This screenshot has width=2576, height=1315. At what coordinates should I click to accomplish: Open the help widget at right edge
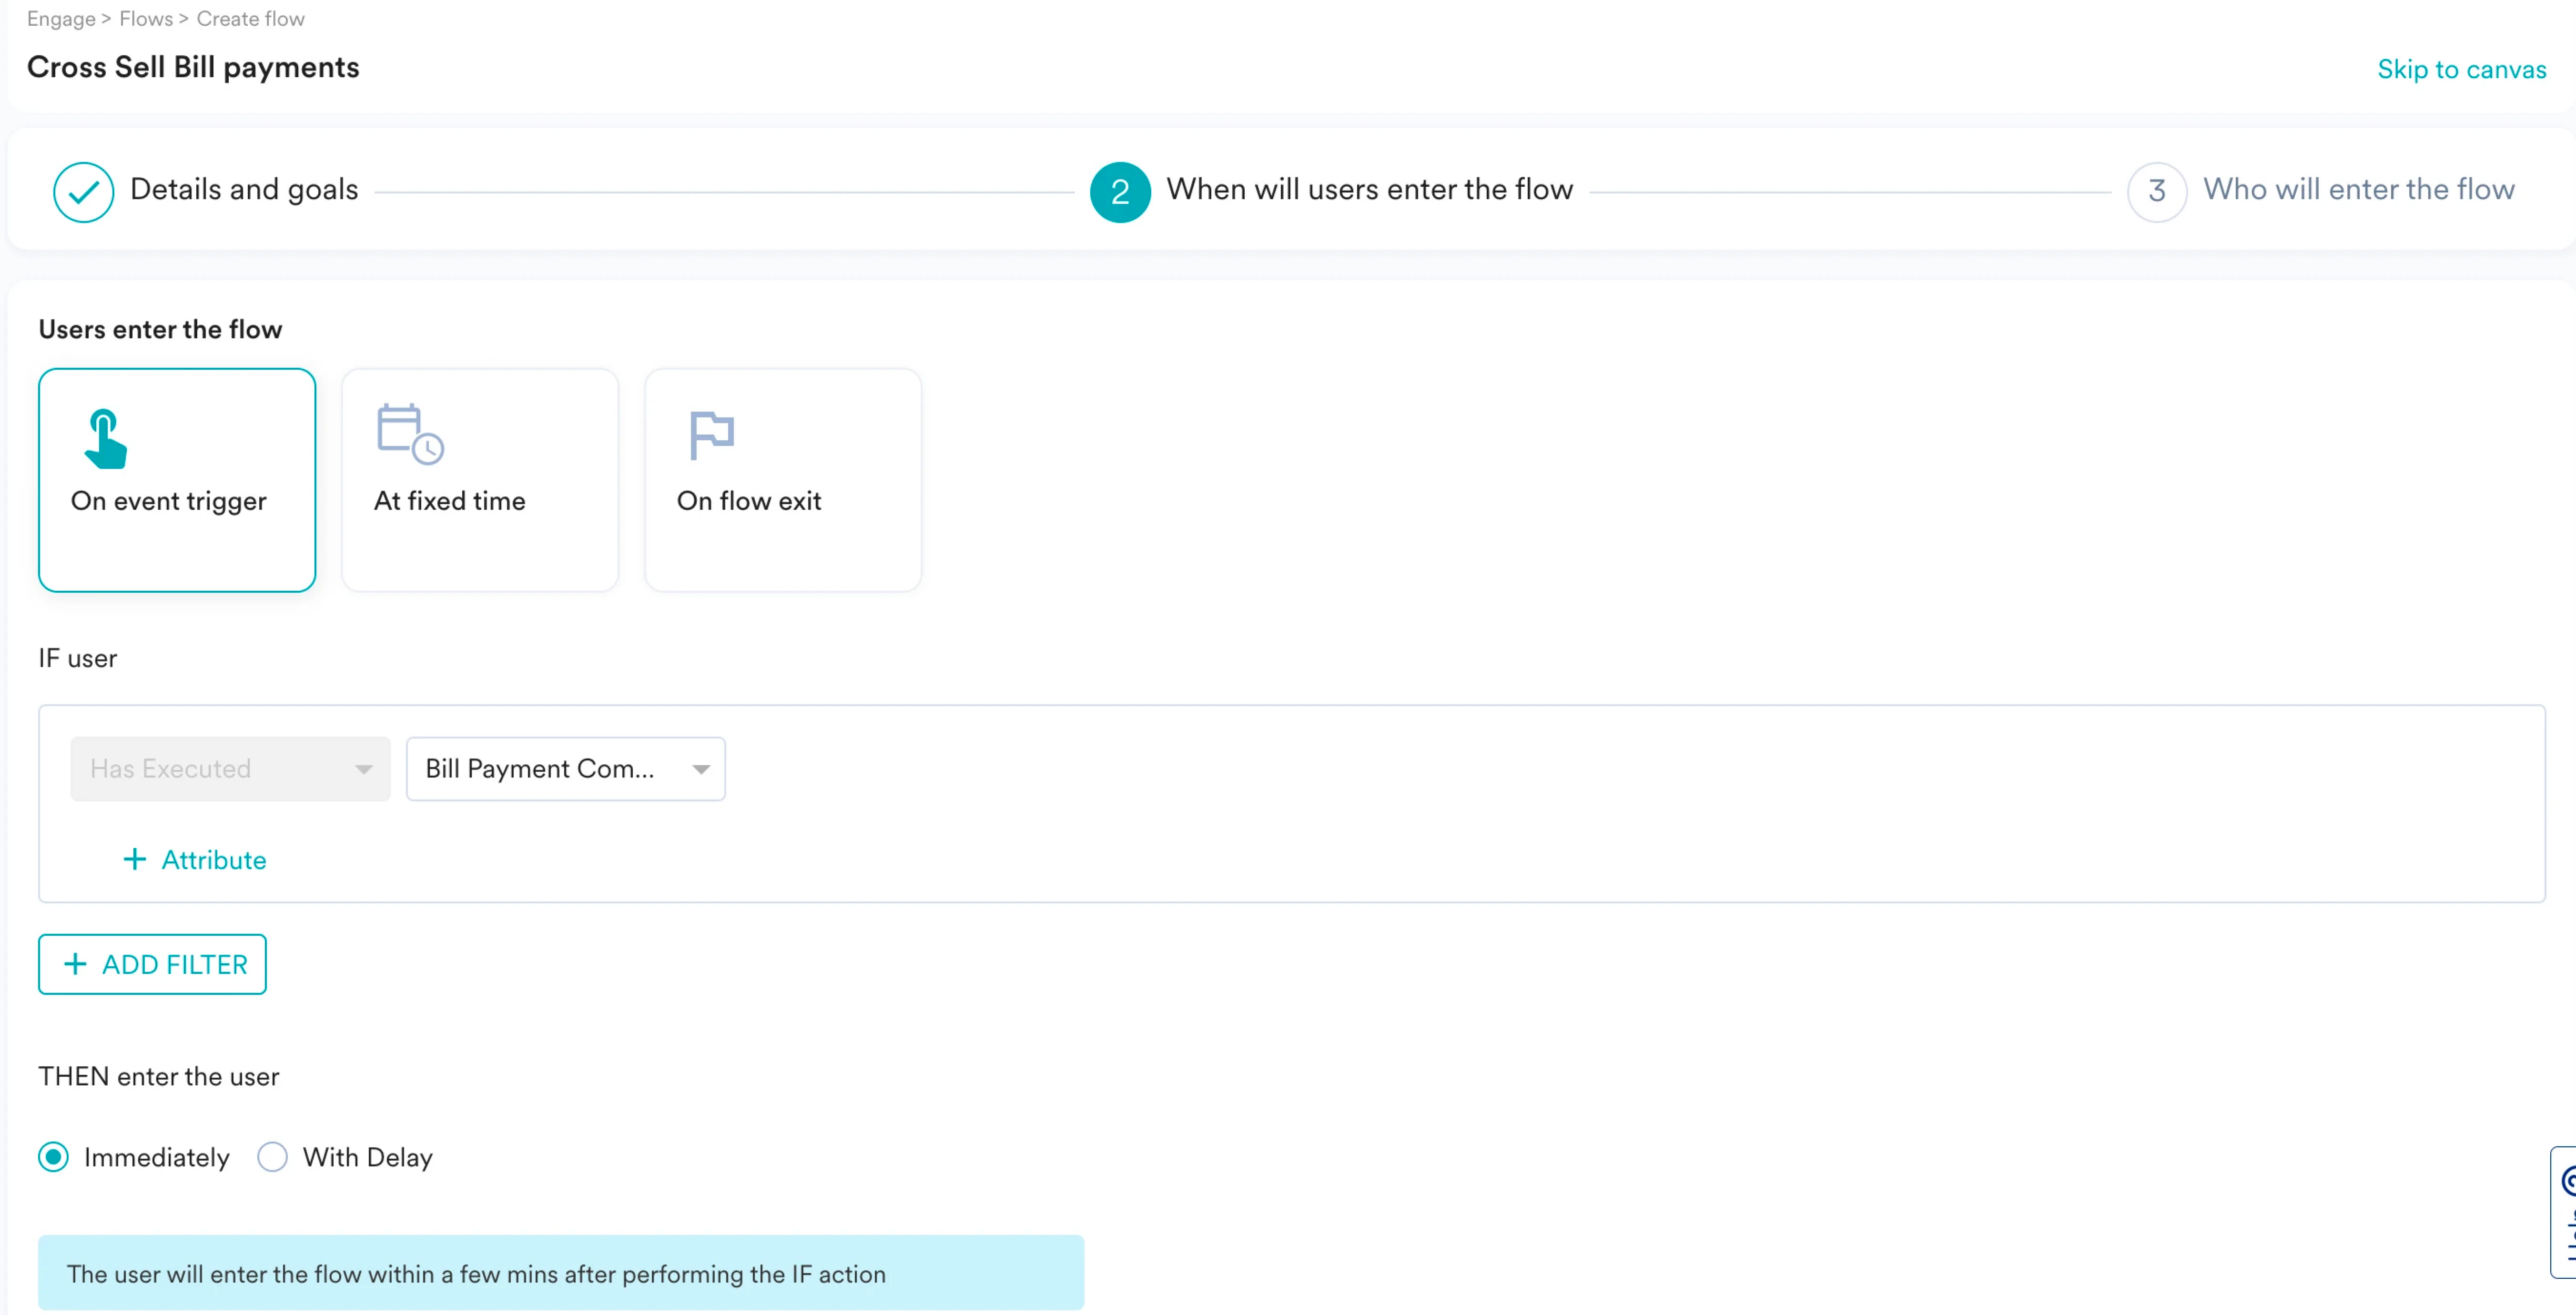point(2564,1212)
